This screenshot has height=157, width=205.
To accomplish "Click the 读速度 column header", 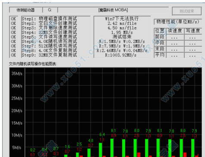I will [x=175, y=31].
